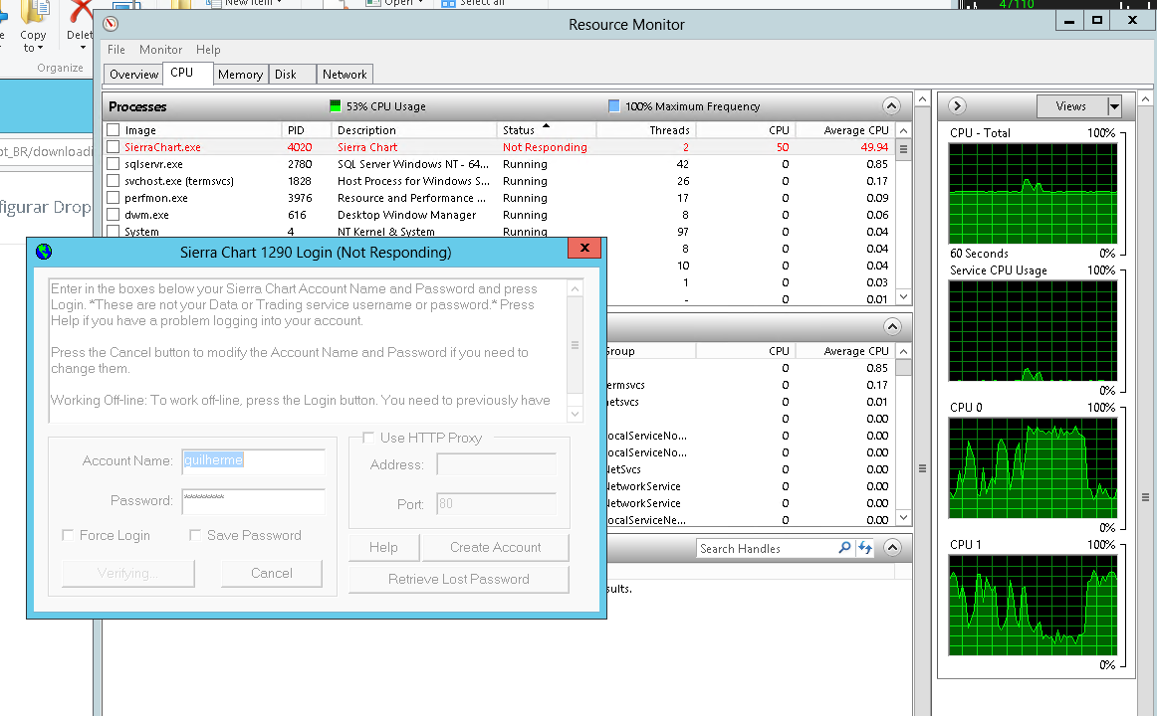
Task: Toggle the select-all checkbox in Image header
Action: click(x=113, y=129)
